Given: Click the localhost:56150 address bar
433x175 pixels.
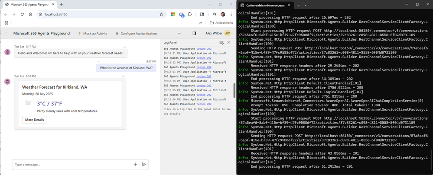Looking at the screenshot, I should tap(101, 14).
